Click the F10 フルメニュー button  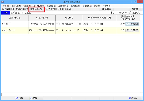pyautogui.click(x=135, y=98)
